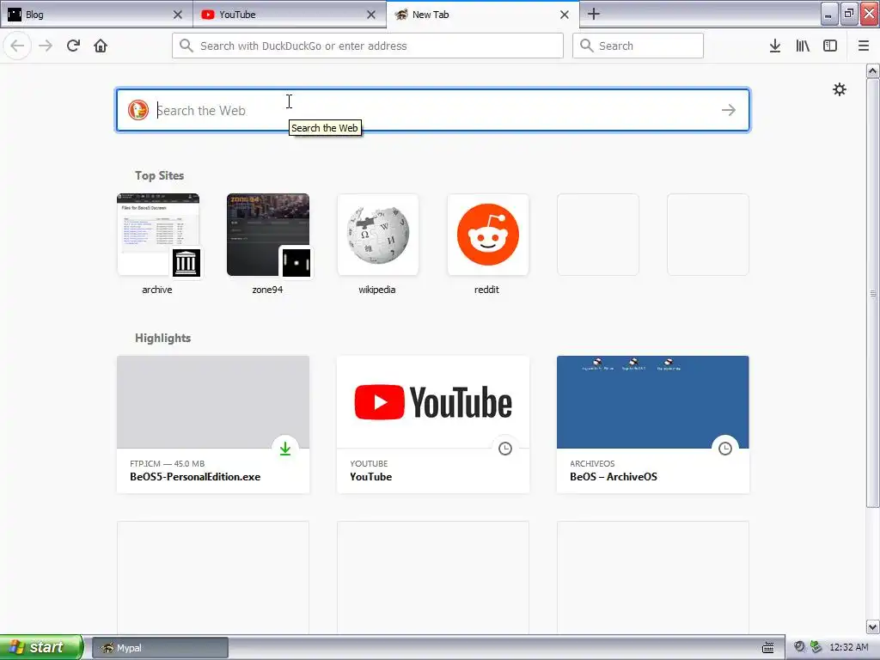Click the Highlights section heading
880x660 pixels.
point(162,338)
